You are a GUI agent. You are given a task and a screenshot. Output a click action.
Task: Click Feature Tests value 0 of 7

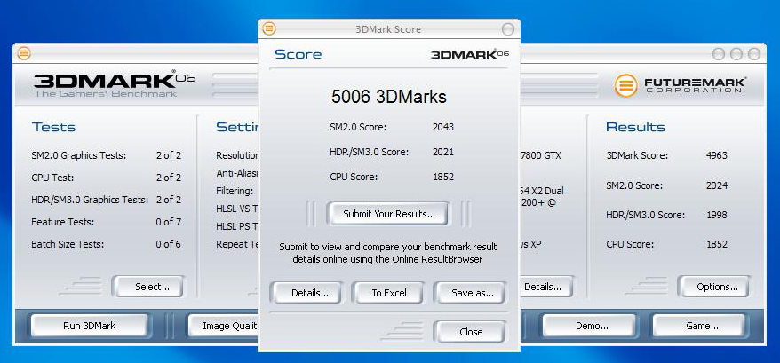tap(168, 222)
